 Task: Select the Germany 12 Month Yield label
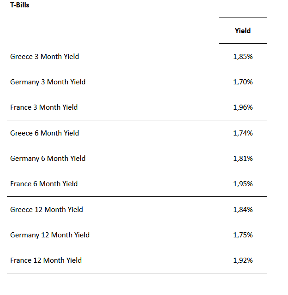point(50,235)
